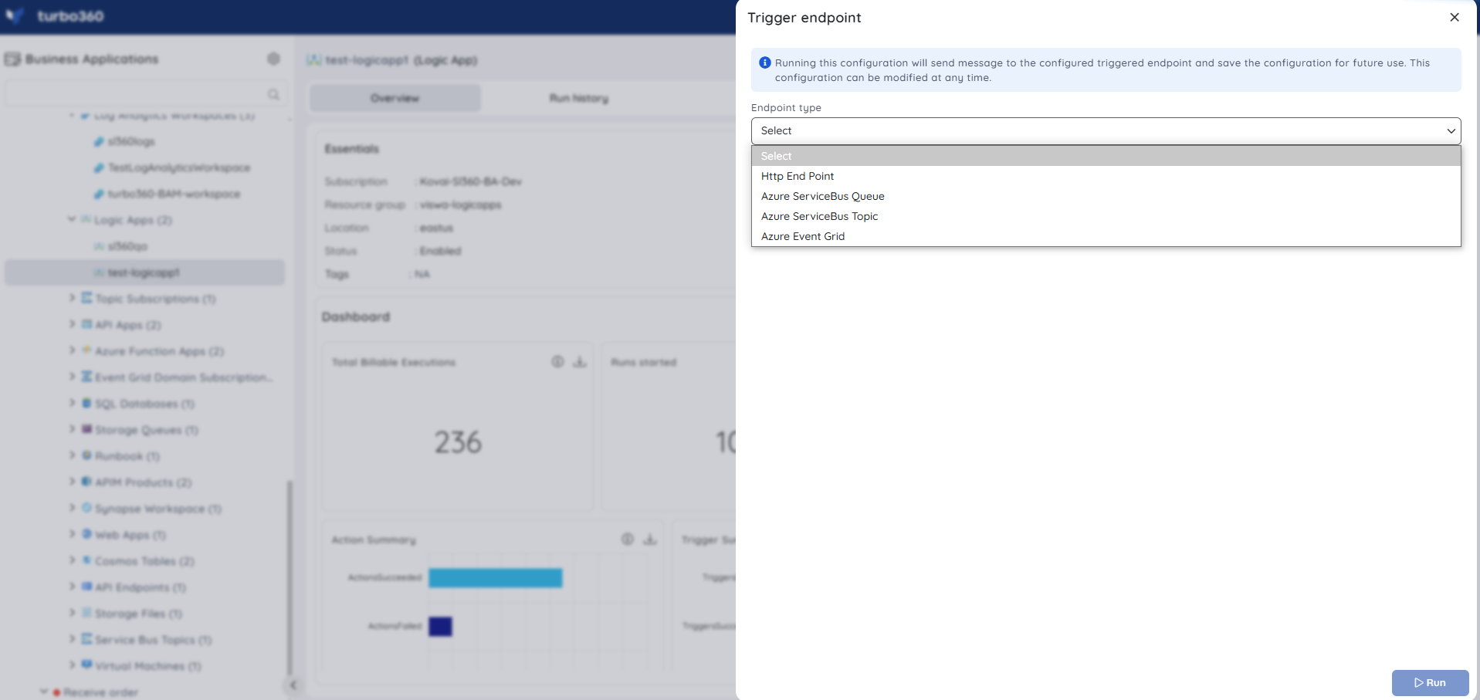The height and width of the screenshot is (700, 1480).
Task: Open the Endpoint type dropdown
Action: pos(1106,130)
